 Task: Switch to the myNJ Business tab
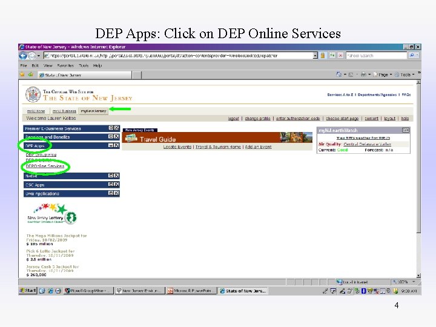coord(64,111)
